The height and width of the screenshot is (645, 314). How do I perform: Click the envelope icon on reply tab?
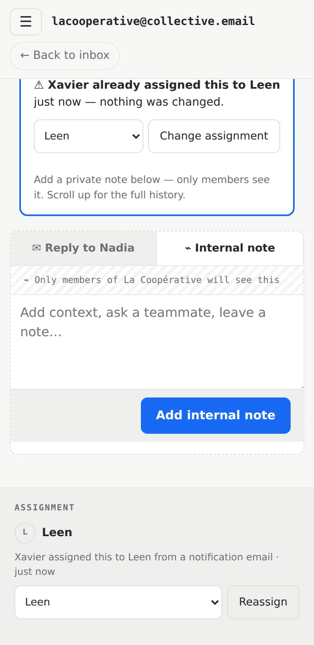37,248
